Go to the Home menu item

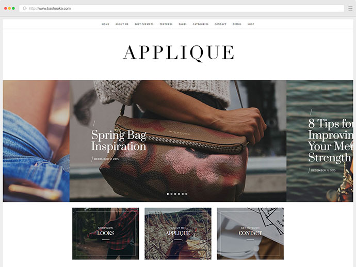point(105,24)
